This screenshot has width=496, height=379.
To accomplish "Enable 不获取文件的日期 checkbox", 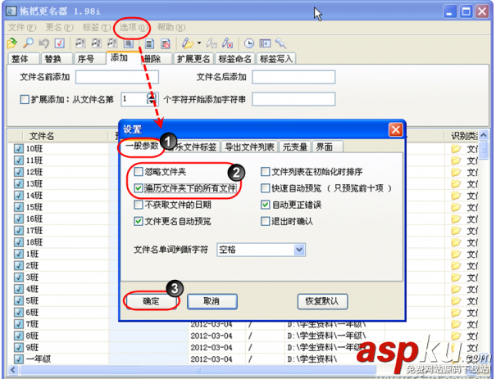I will 139,205.
